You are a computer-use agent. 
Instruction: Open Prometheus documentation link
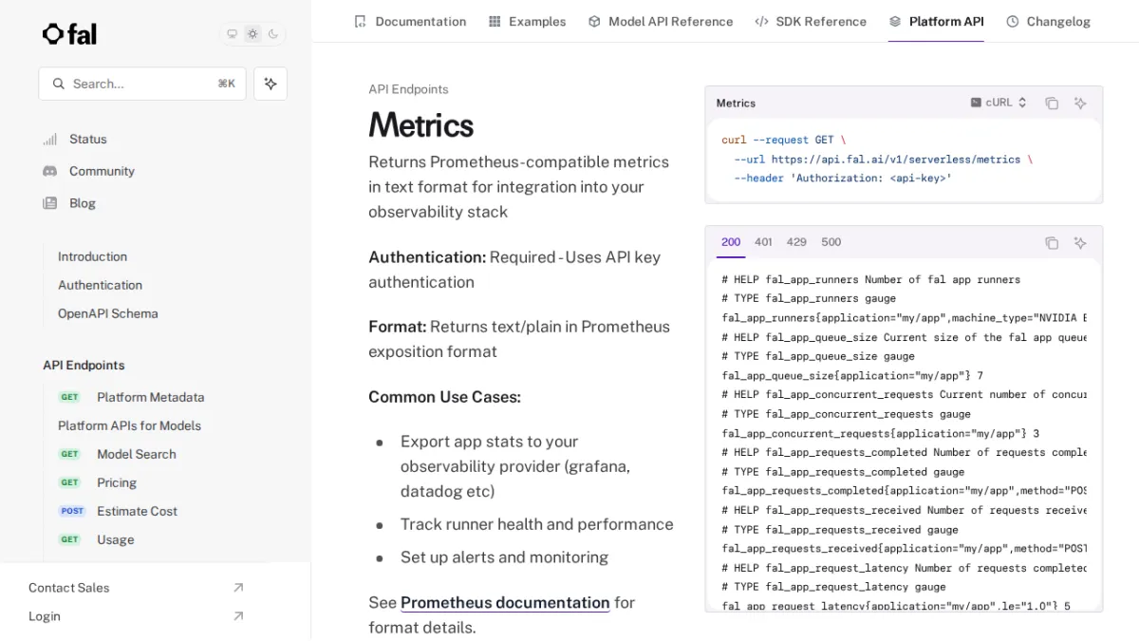point(505,602)
